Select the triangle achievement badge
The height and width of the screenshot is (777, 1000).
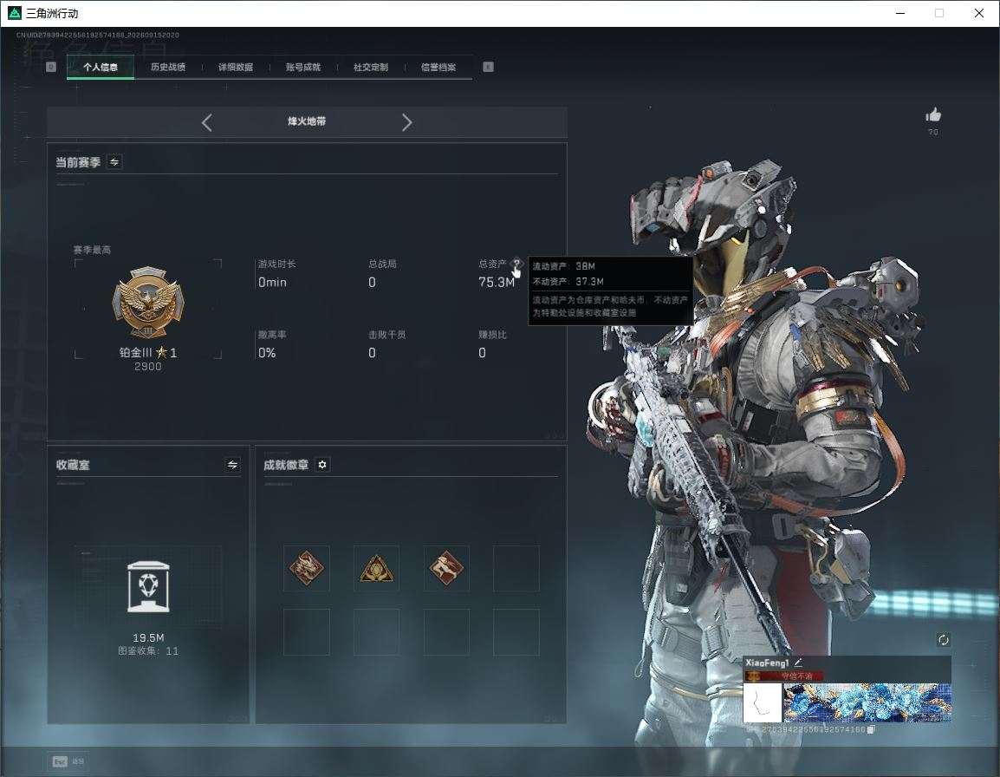(376, 568)
